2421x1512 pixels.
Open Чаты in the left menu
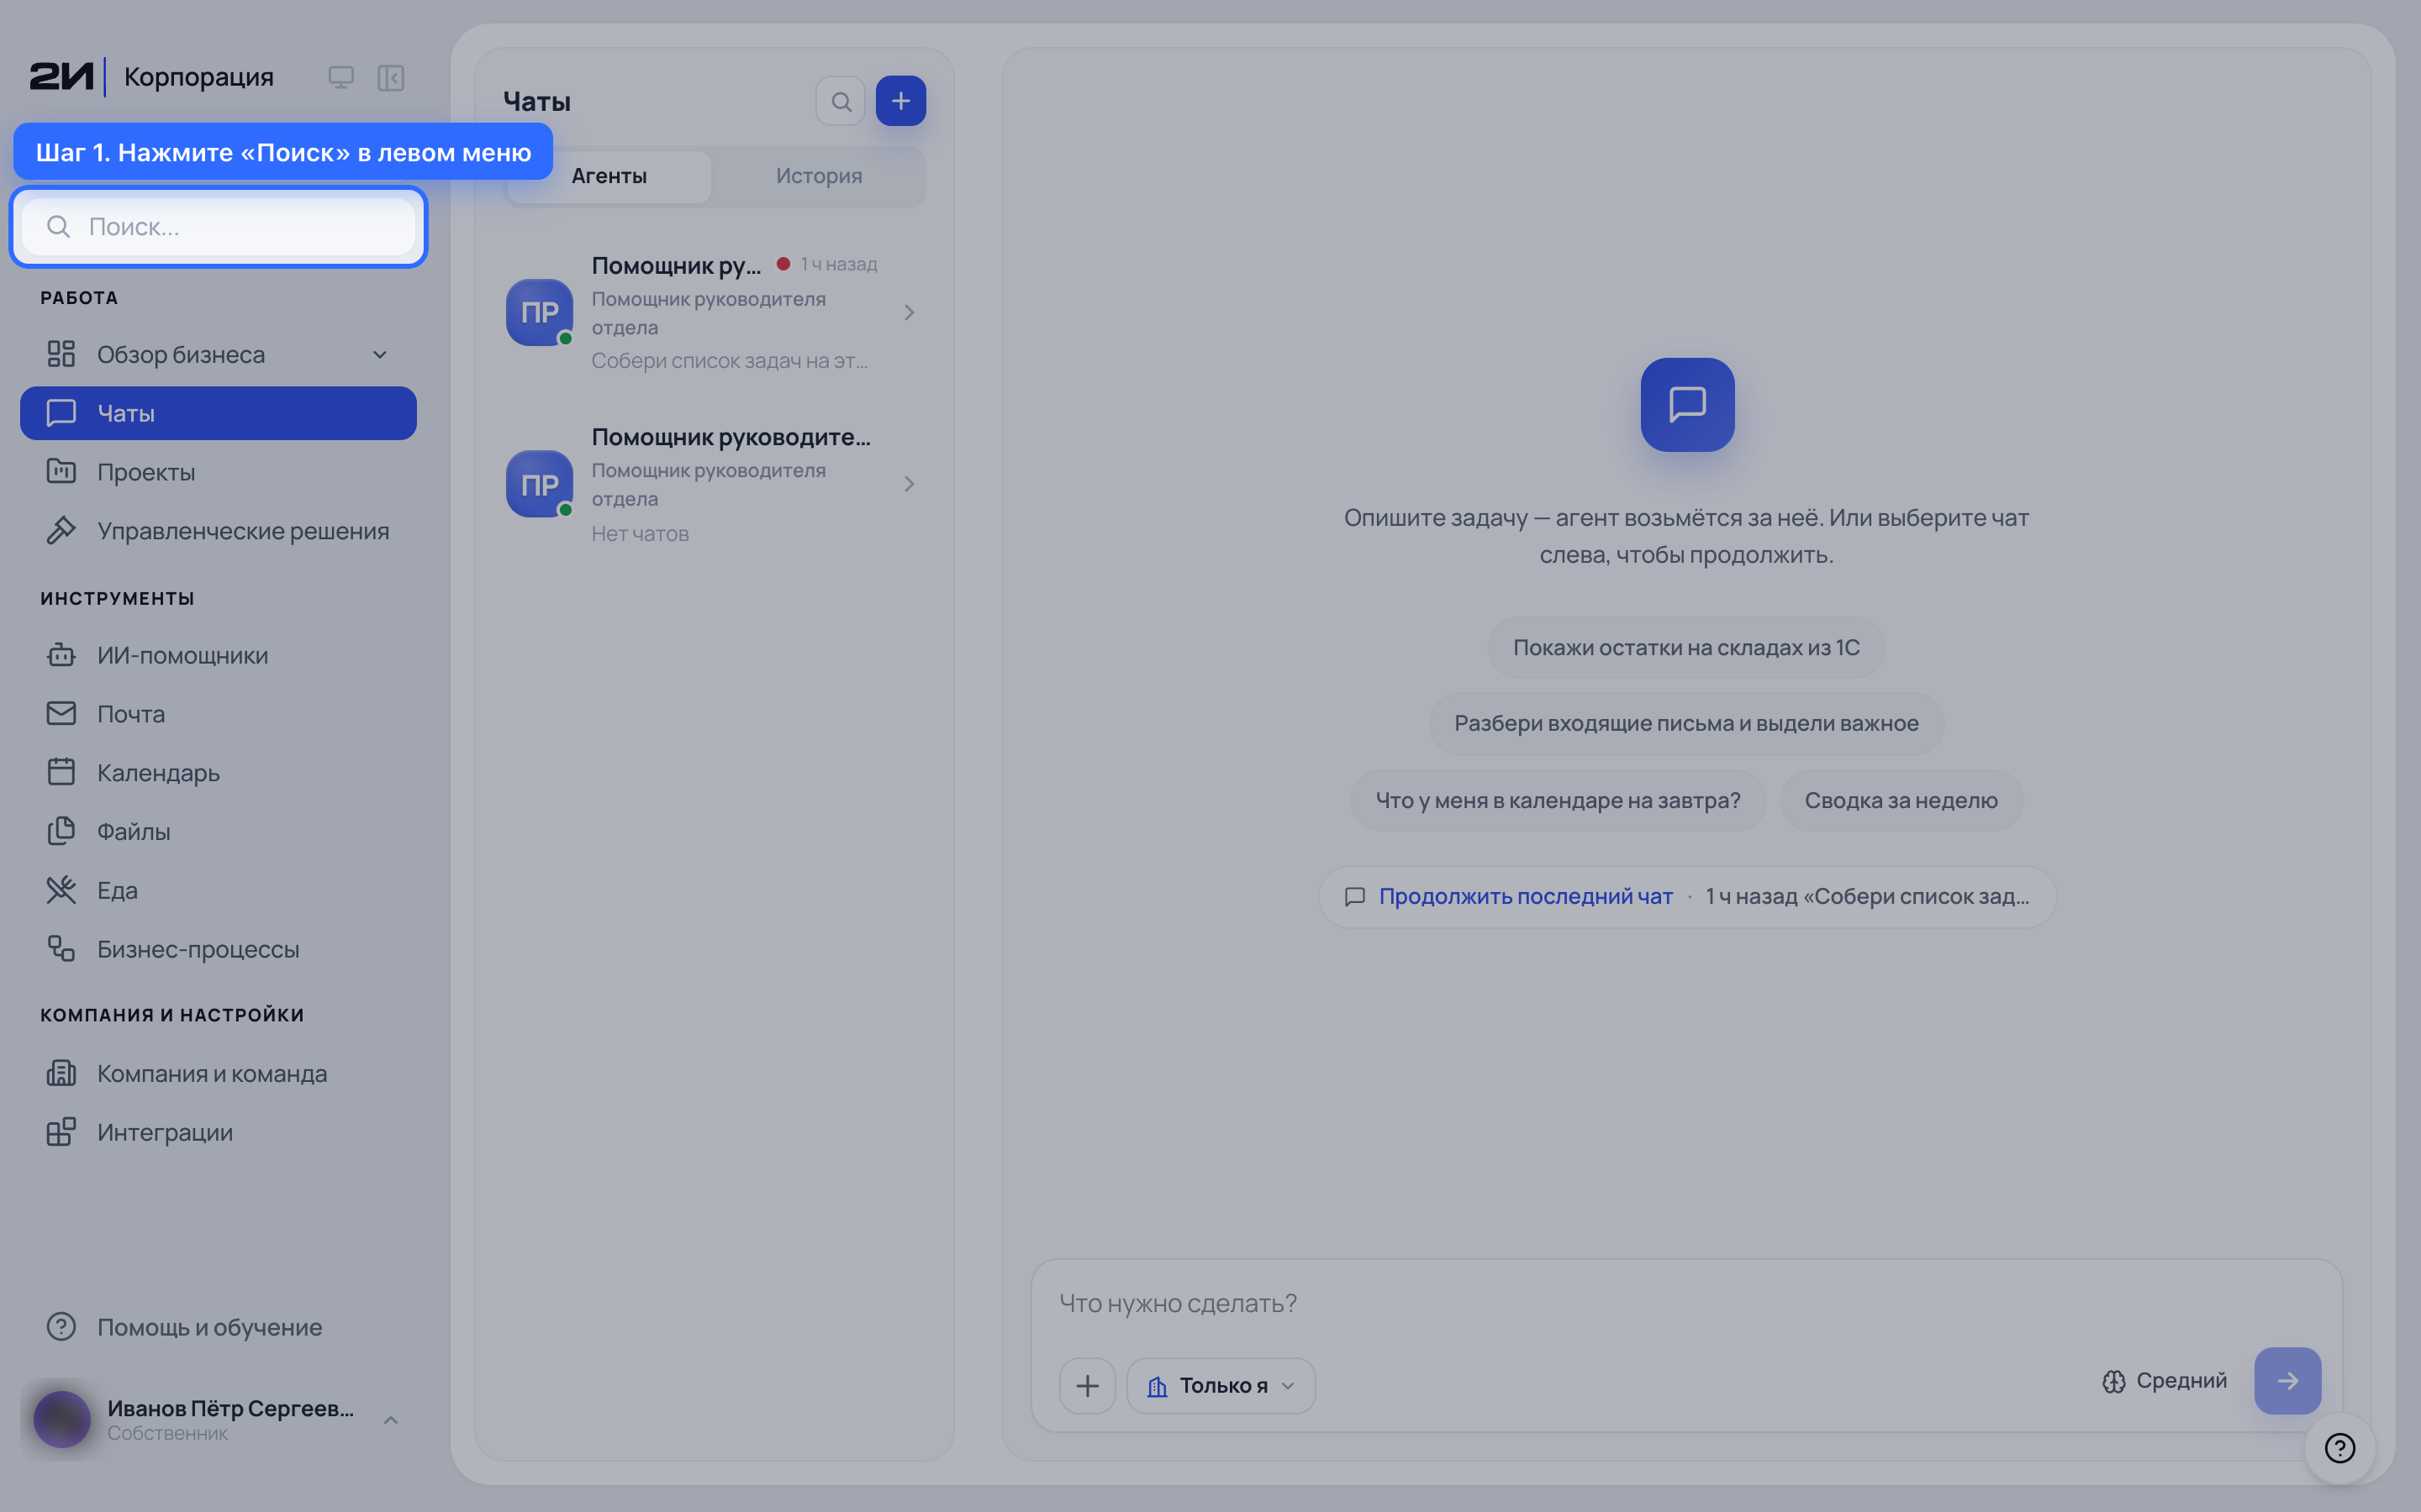(x=218, y=413)
